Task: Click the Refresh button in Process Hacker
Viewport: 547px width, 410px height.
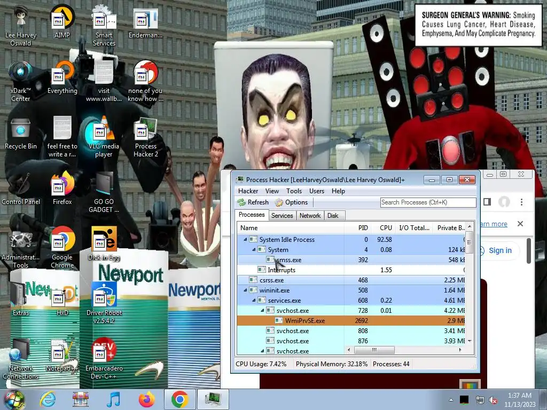Action: [253, 202]
